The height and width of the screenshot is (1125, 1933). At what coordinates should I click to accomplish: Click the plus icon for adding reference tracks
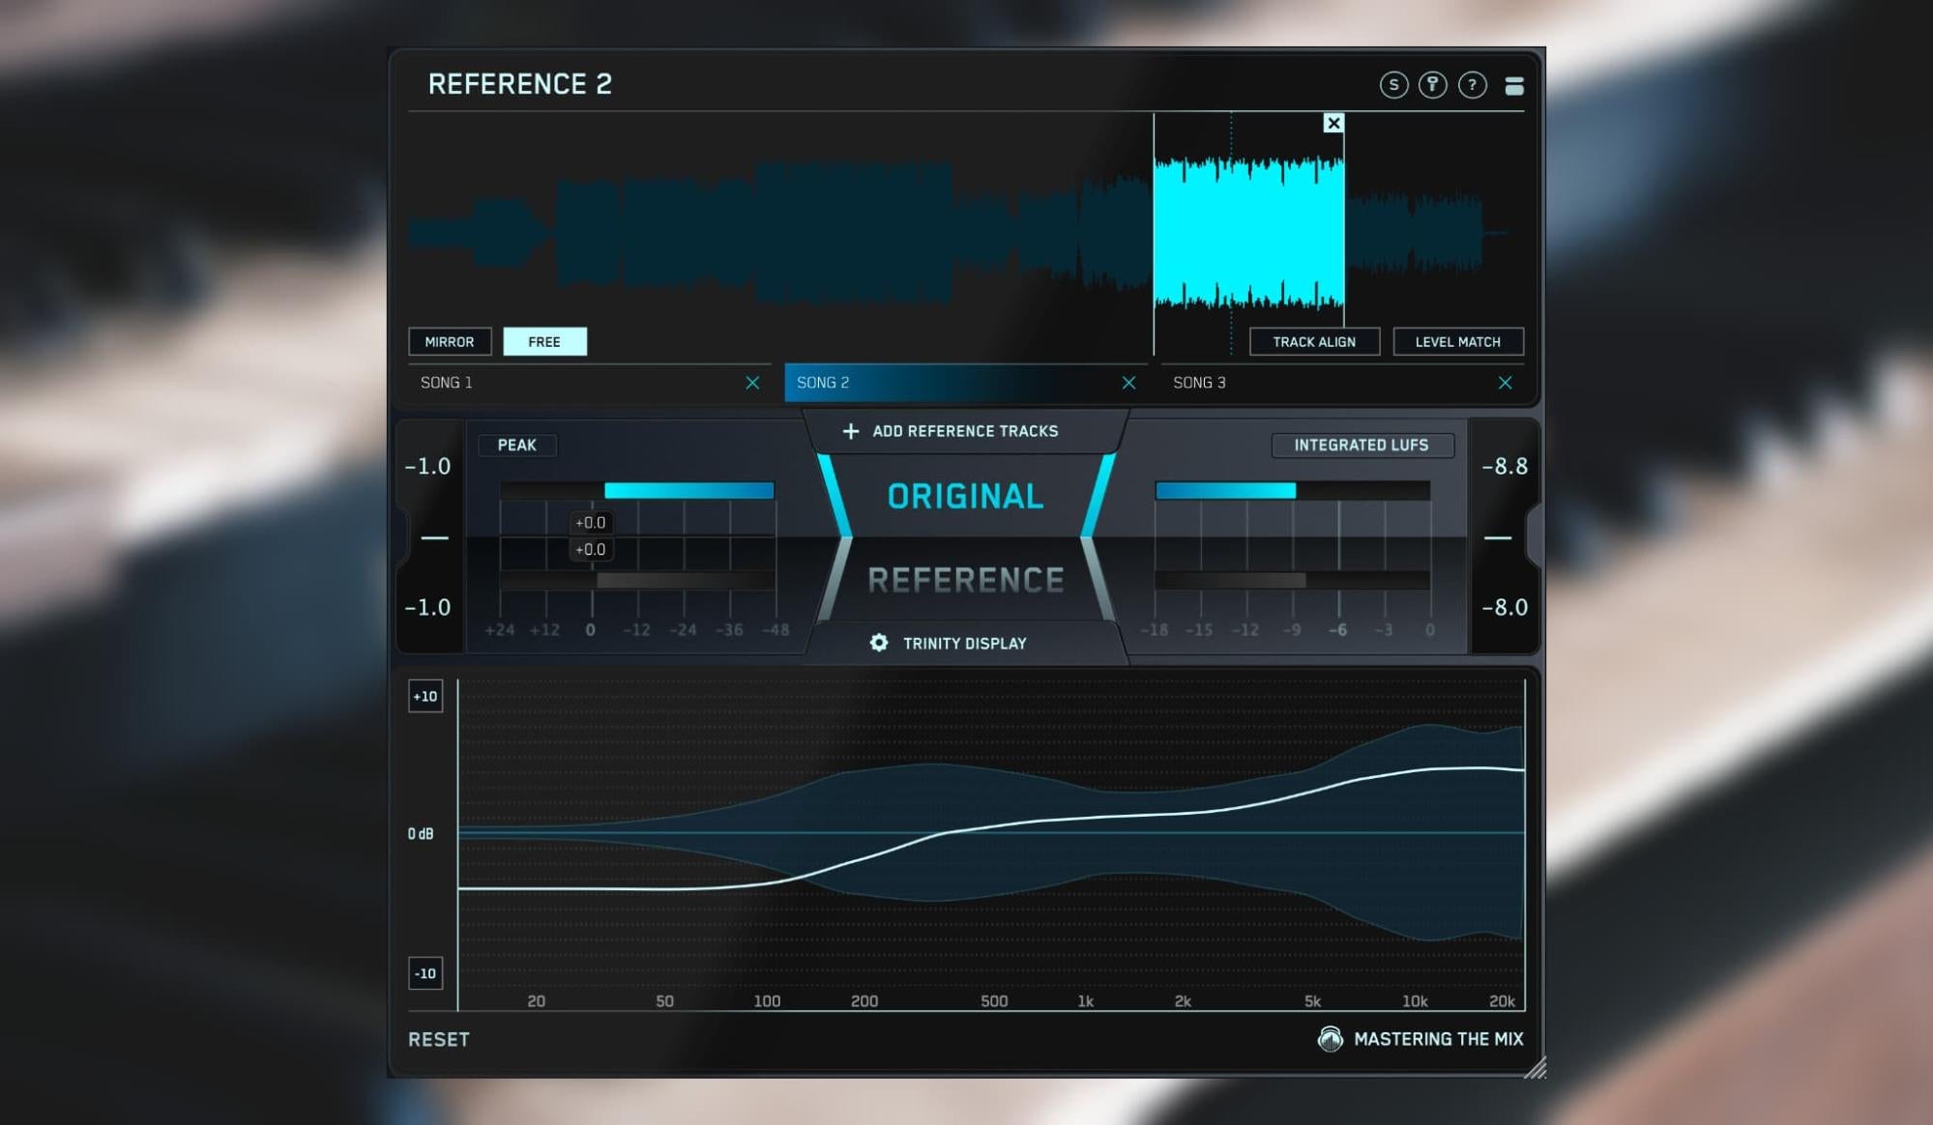pos(851,431)
